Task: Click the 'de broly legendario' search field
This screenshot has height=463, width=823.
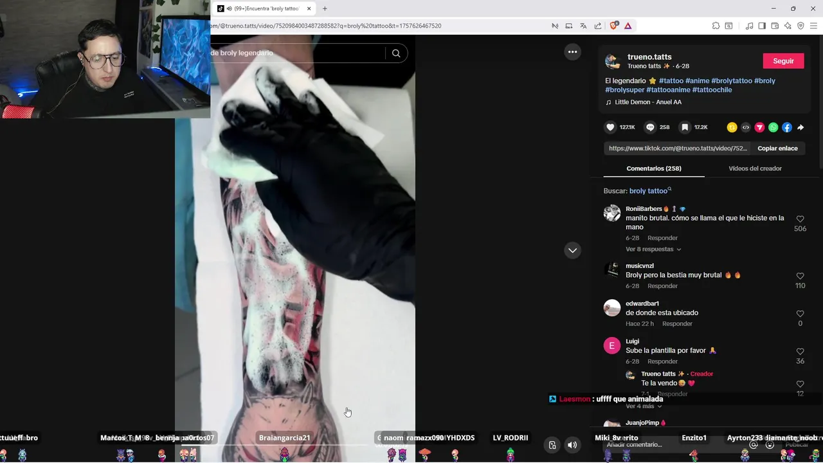Action: [x=296, y=53]
